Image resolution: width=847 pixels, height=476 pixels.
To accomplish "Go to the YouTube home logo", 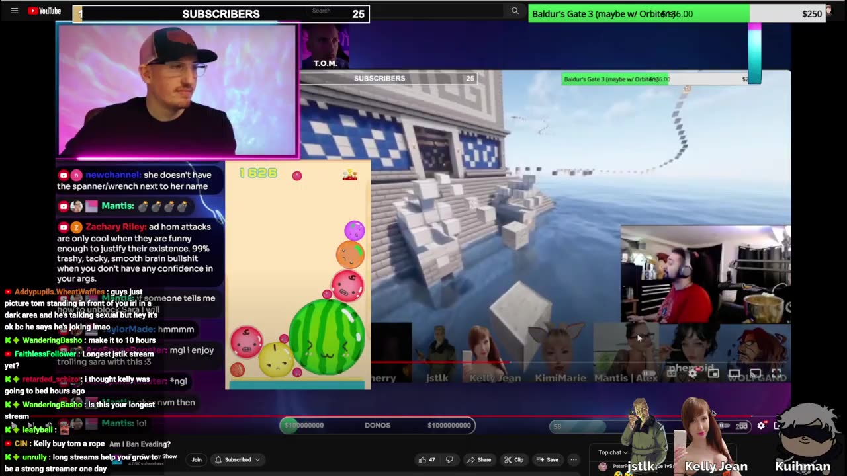I will [44, 11].
